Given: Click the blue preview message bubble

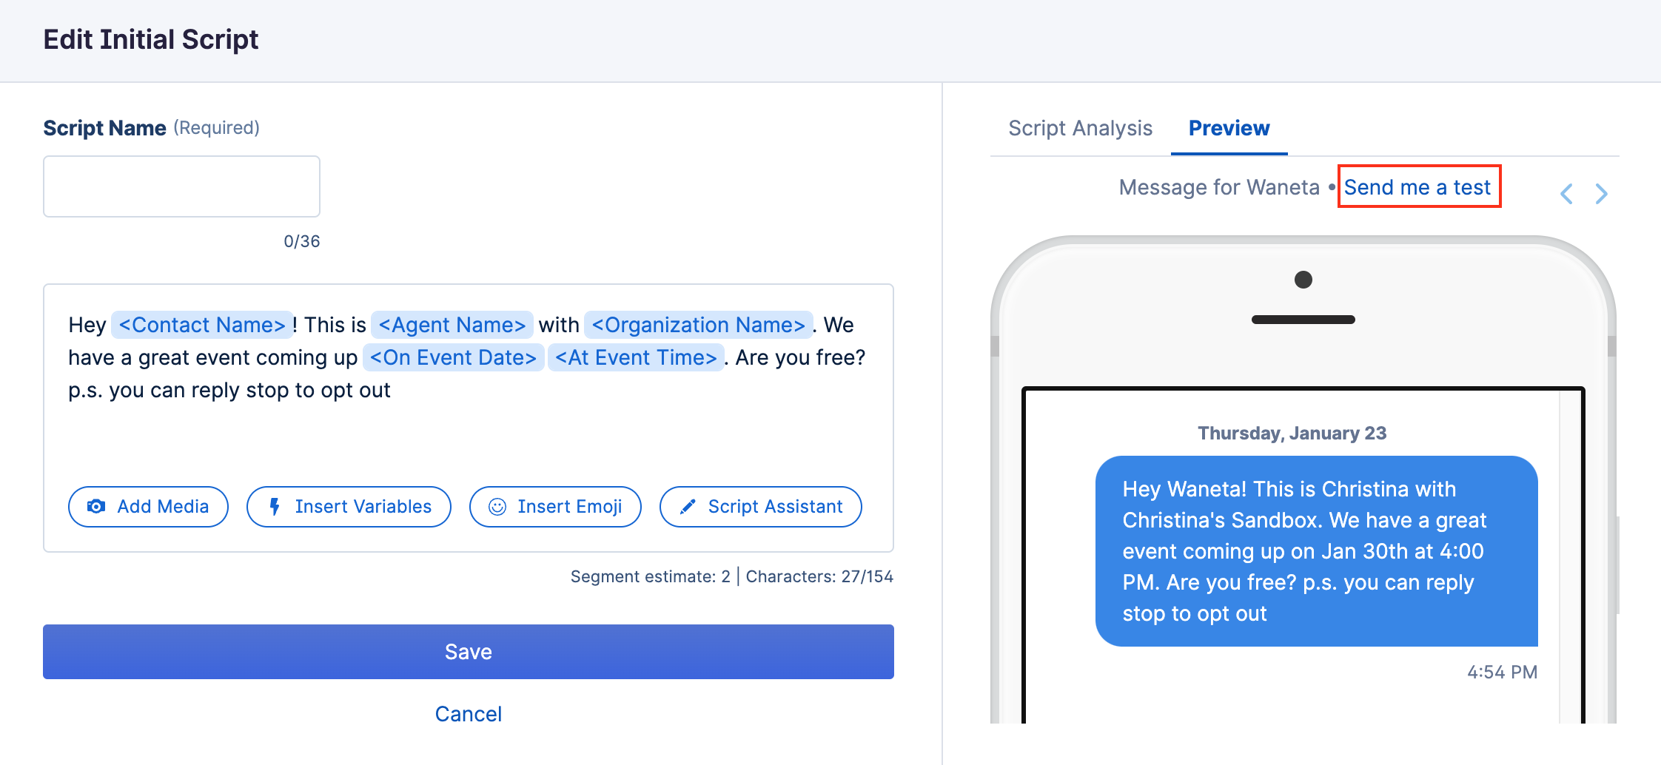Looking at the screenshot, I should coord(1317,551).
